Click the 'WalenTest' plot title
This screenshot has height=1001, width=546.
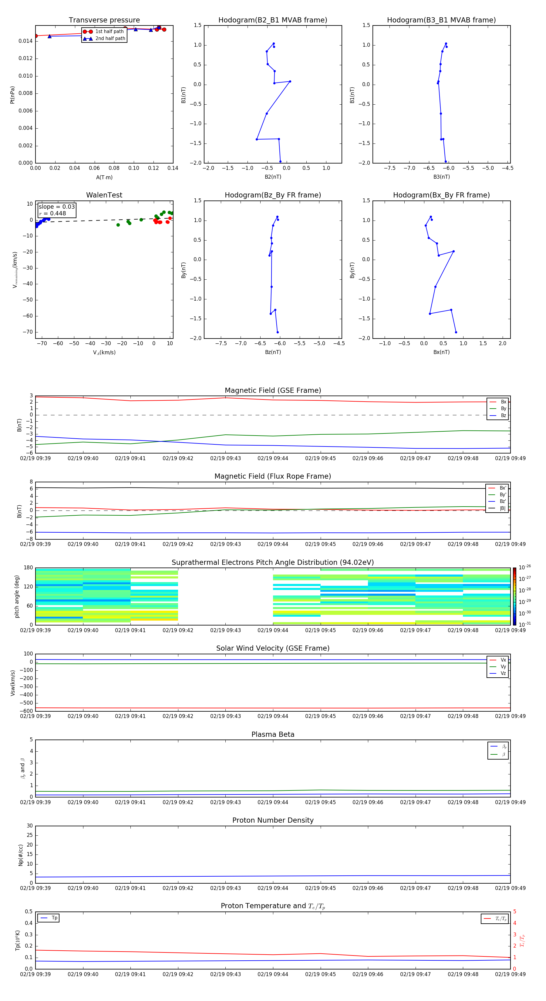104,195
